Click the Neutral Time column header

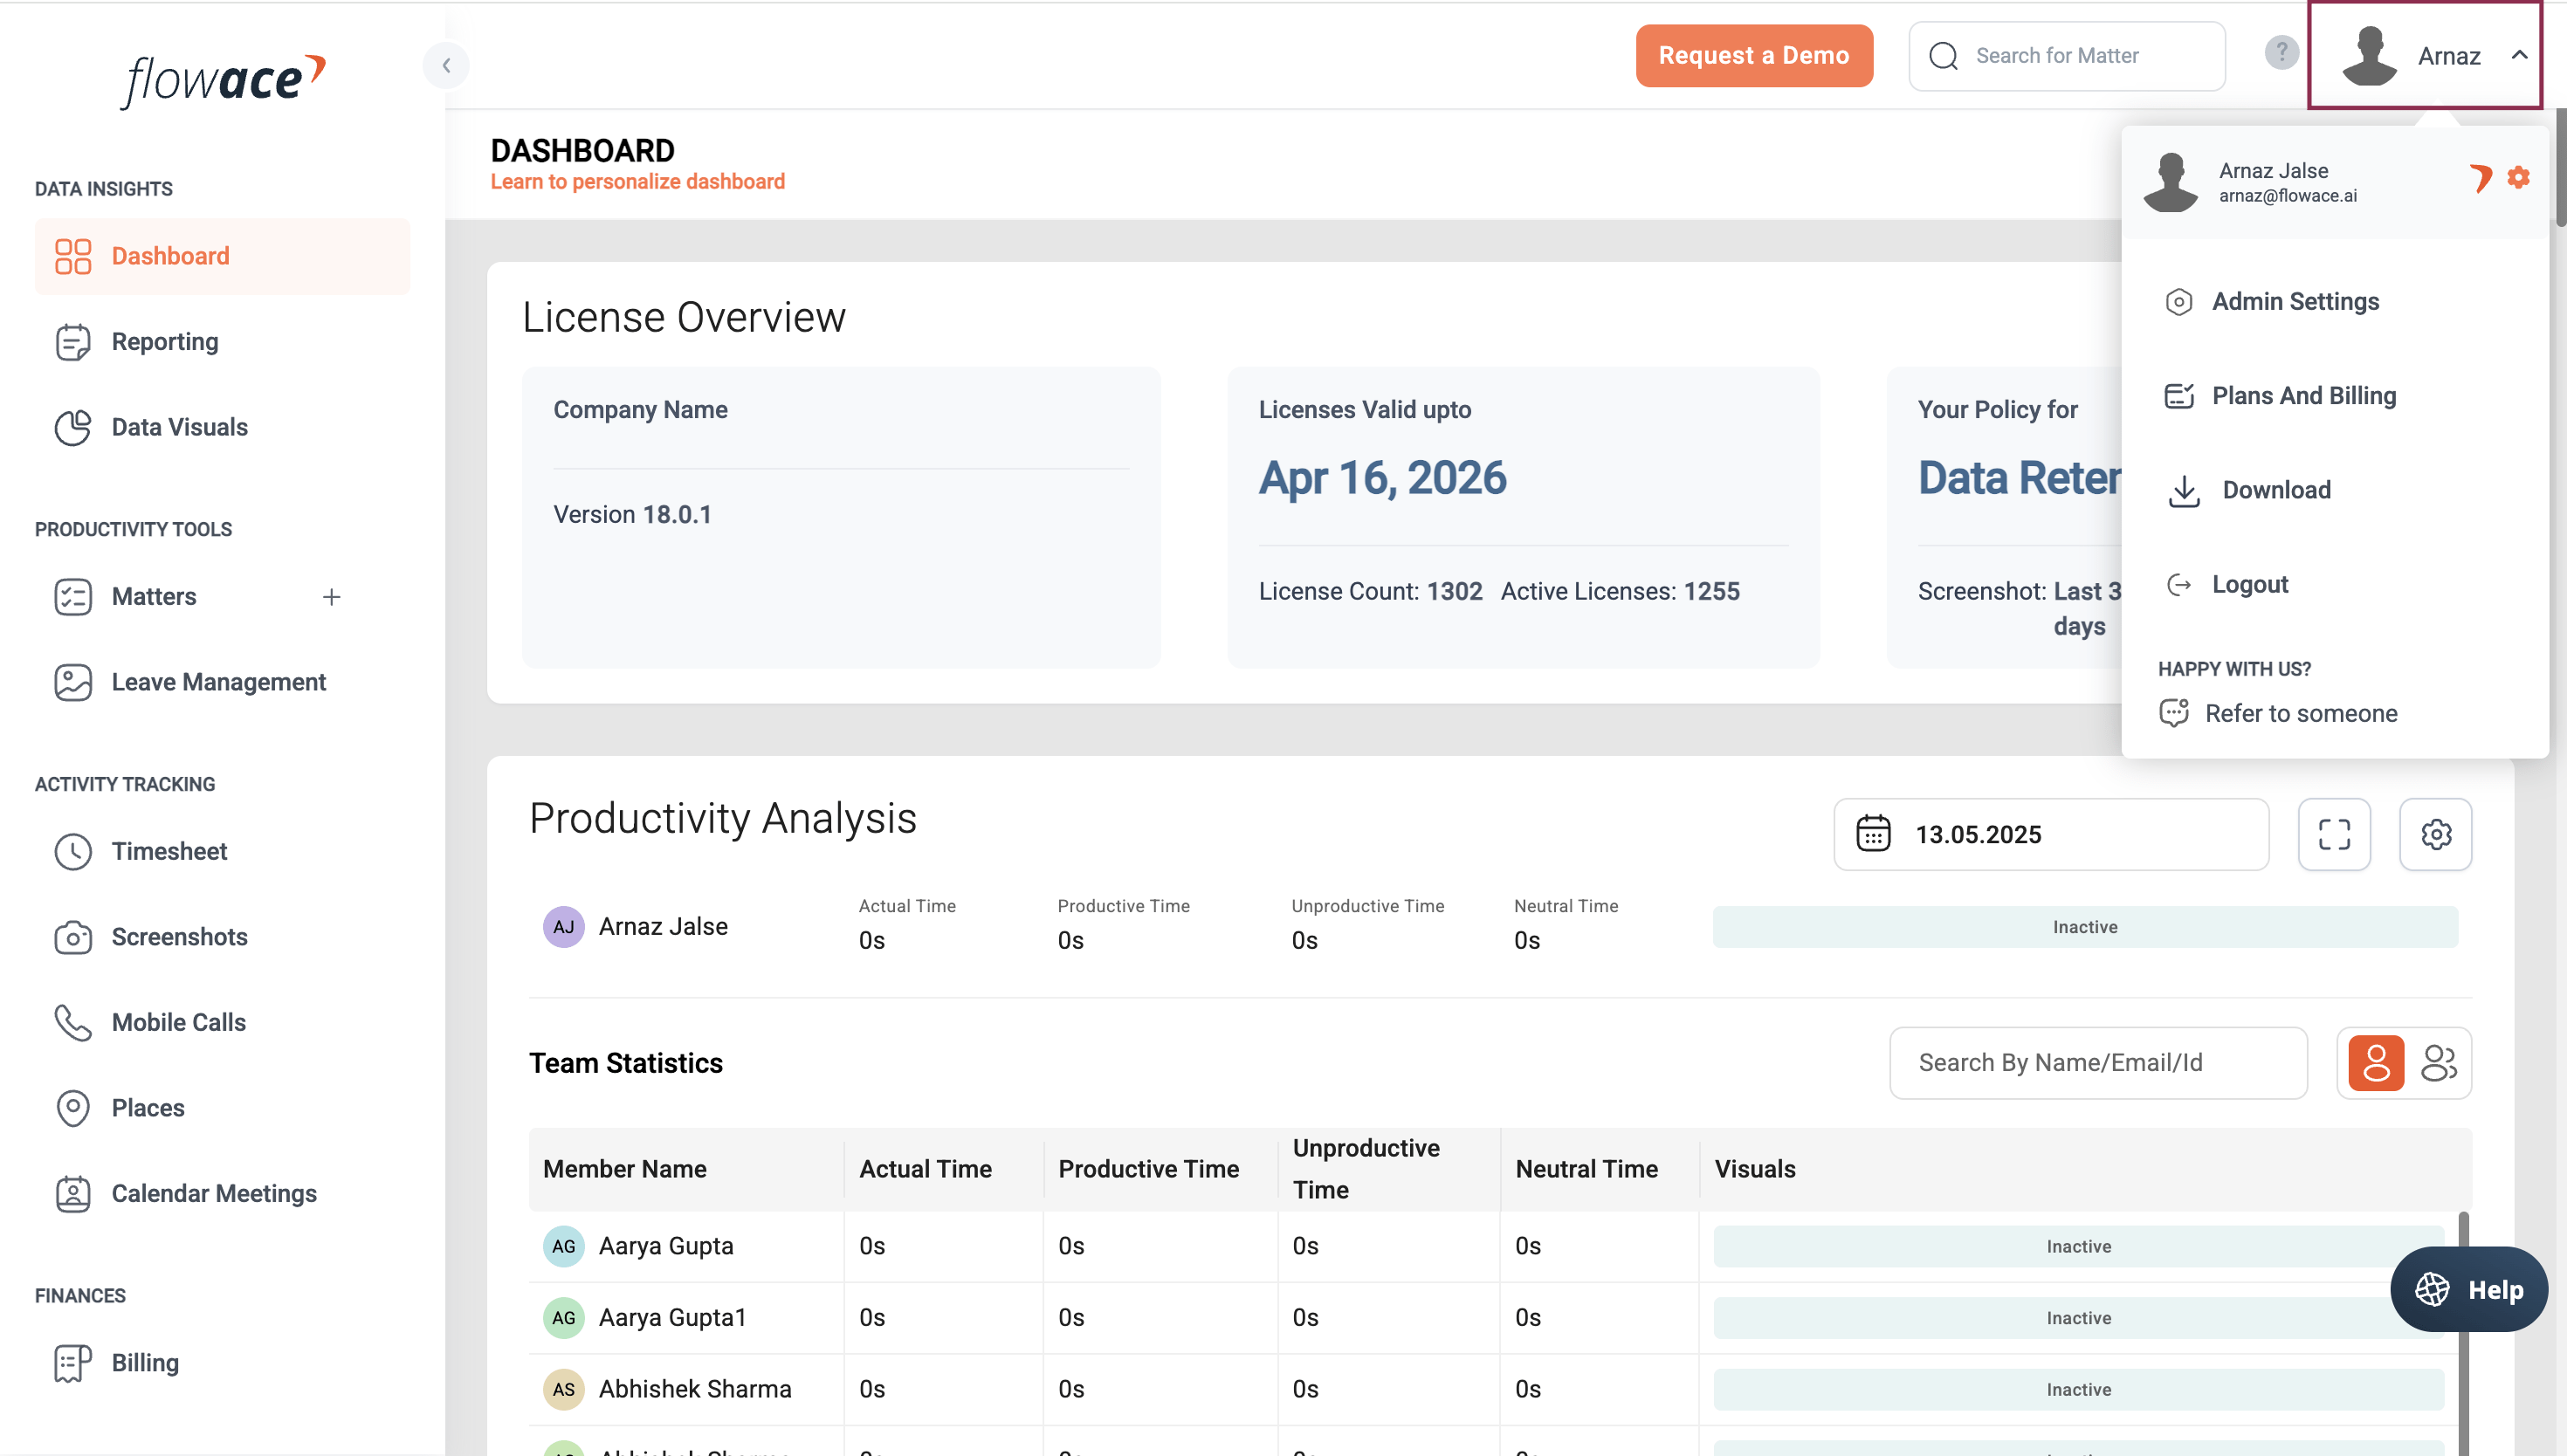pos(1586,1170)
